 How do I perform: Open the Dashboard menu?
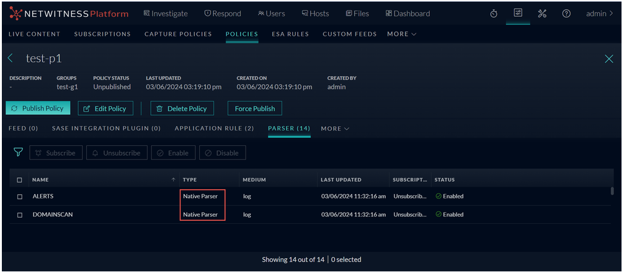pyautogui.click(x=408, y=14)
